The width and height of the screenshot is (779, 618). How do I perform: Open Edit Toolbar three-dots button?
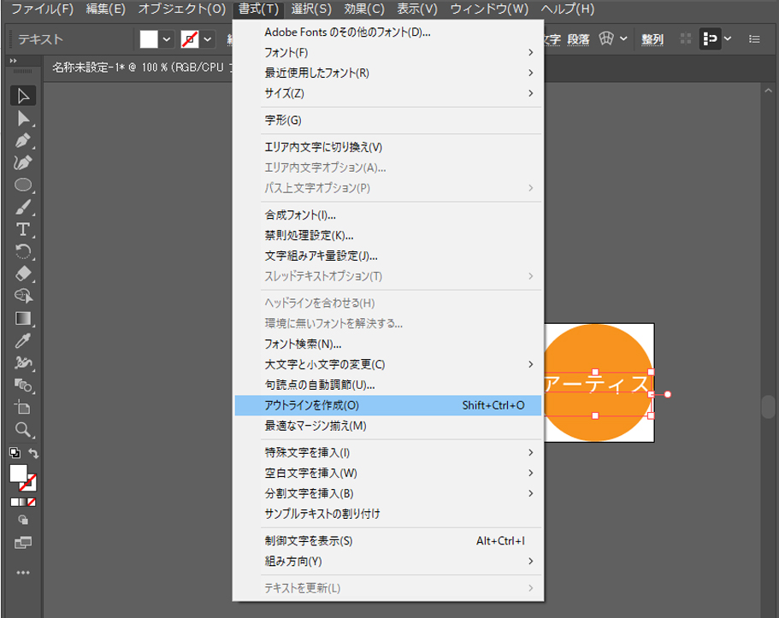[23, 573]
